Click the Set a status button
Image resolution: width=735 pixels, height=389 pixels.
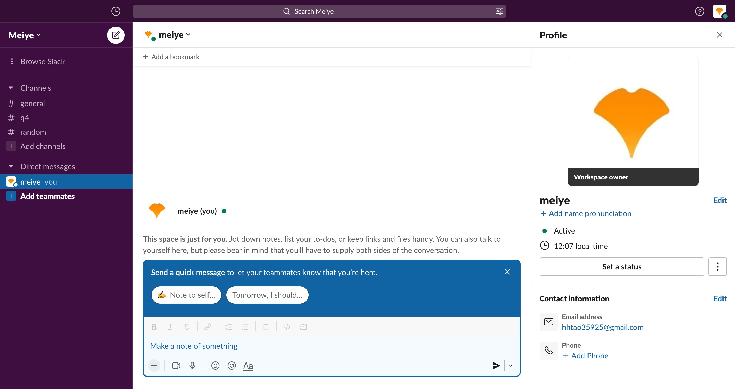click(x=621, y=267)
